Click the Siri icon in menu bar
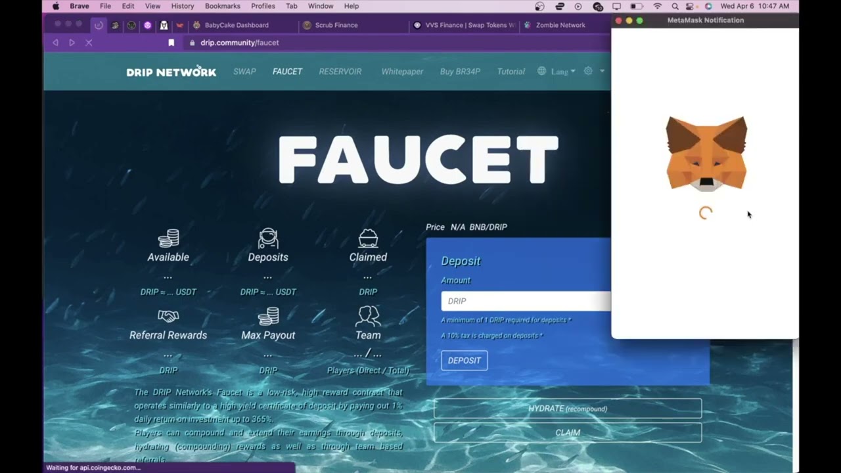The width and height of the screenshot is (841, 473). click(x=708, y=6)
